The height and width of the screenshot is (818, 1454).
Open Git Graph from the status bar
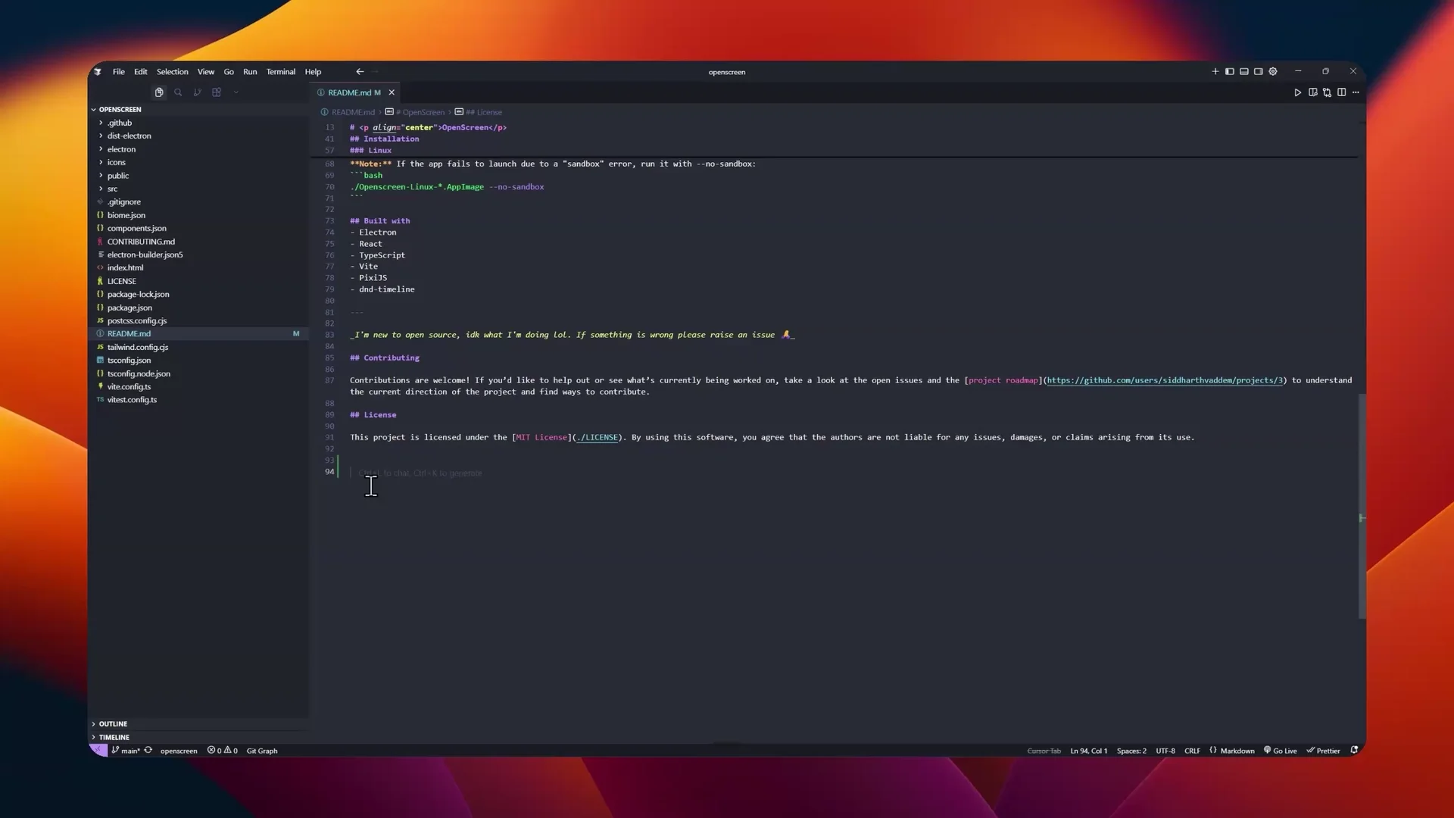pos(262,751)
